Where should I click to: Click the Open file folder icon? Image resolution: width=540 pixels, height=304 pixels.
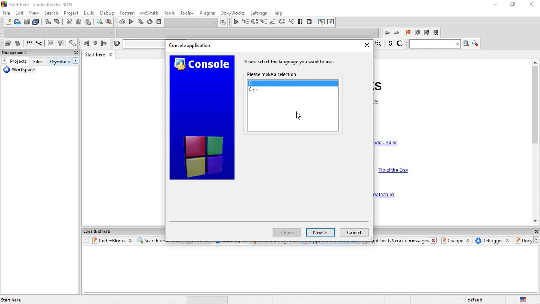(17, 22)
